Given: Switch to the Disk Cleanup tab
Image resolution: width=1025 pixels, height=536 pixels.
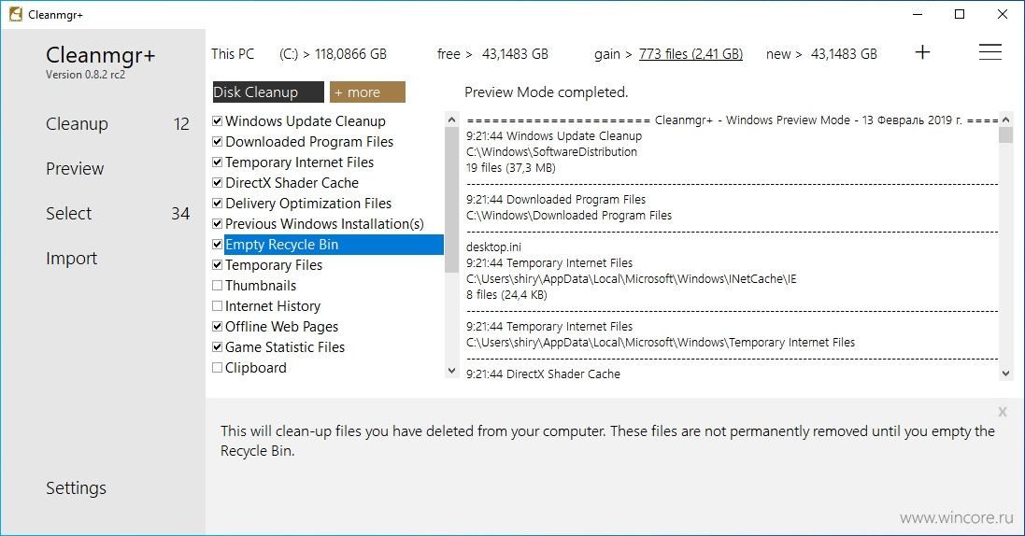Looking at the screenshot, I should (x=268, y=92).
